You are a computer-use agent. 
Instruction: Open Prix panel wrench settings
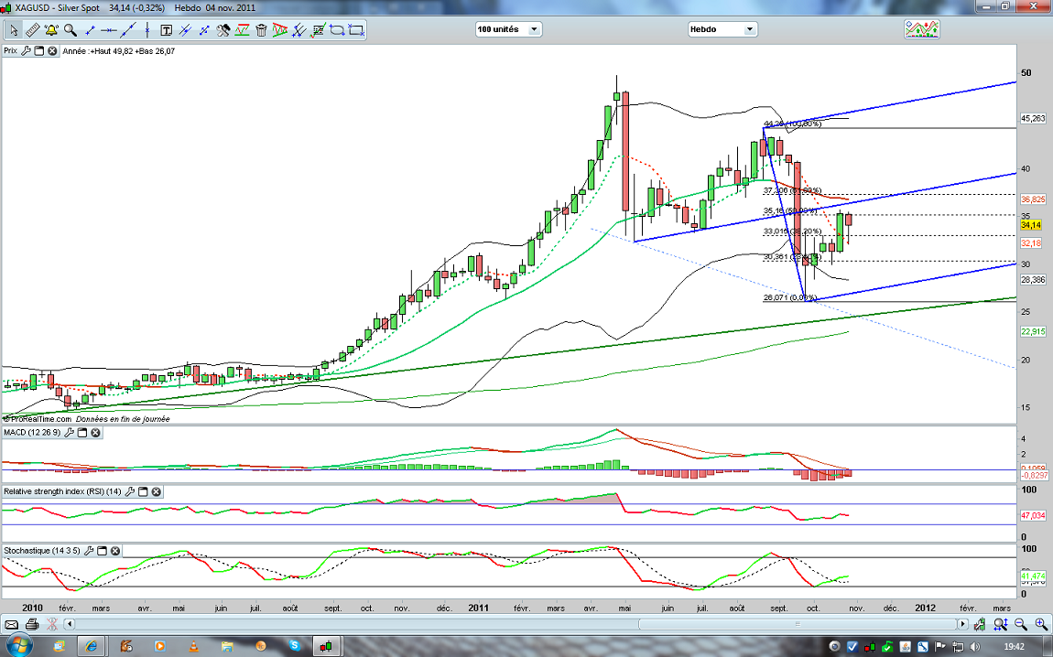(x=27, y=51)
